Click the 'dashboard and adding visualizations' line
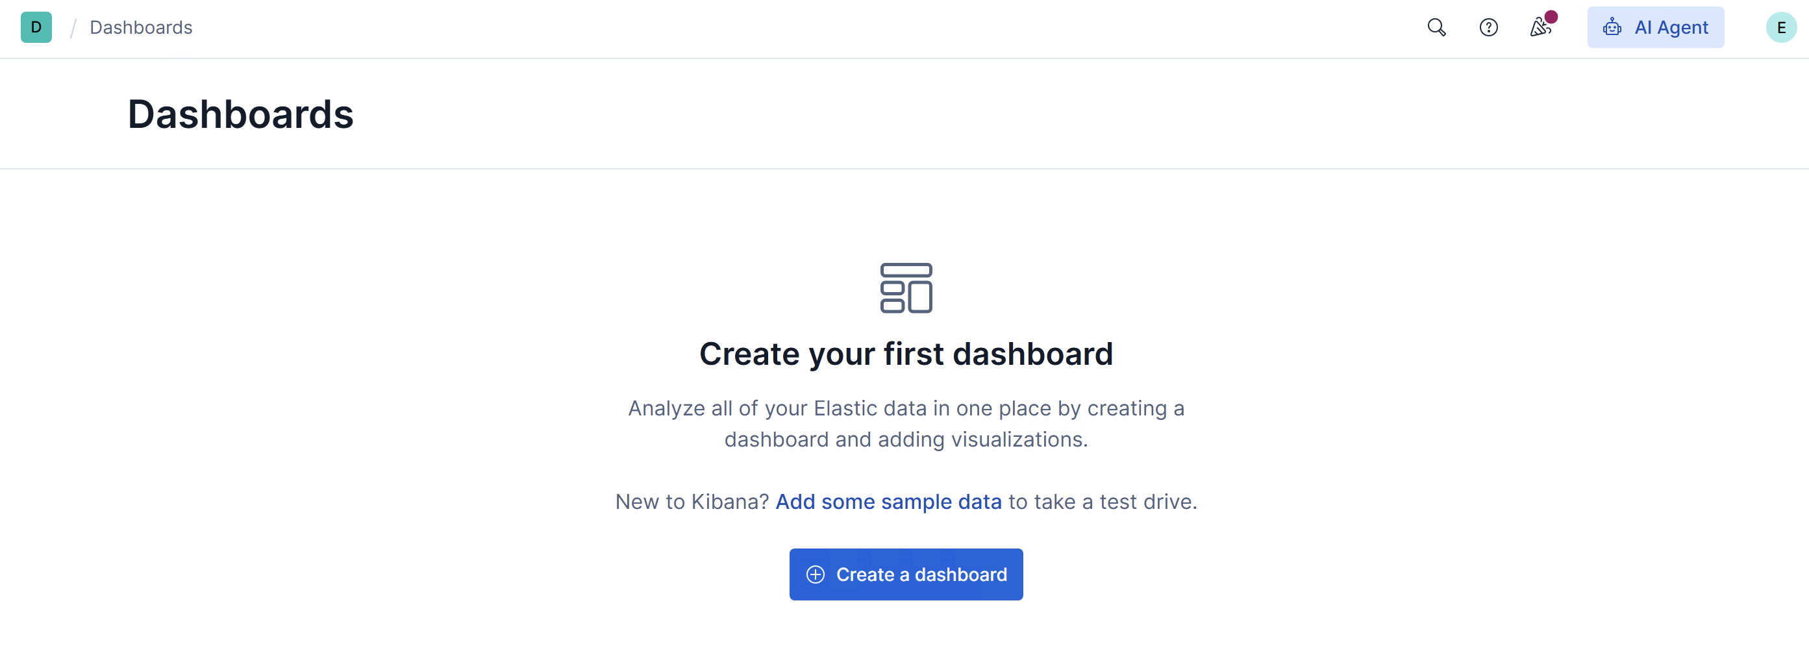The height and width of the screenshot is (666, 1809). click(x=906, y=439)
